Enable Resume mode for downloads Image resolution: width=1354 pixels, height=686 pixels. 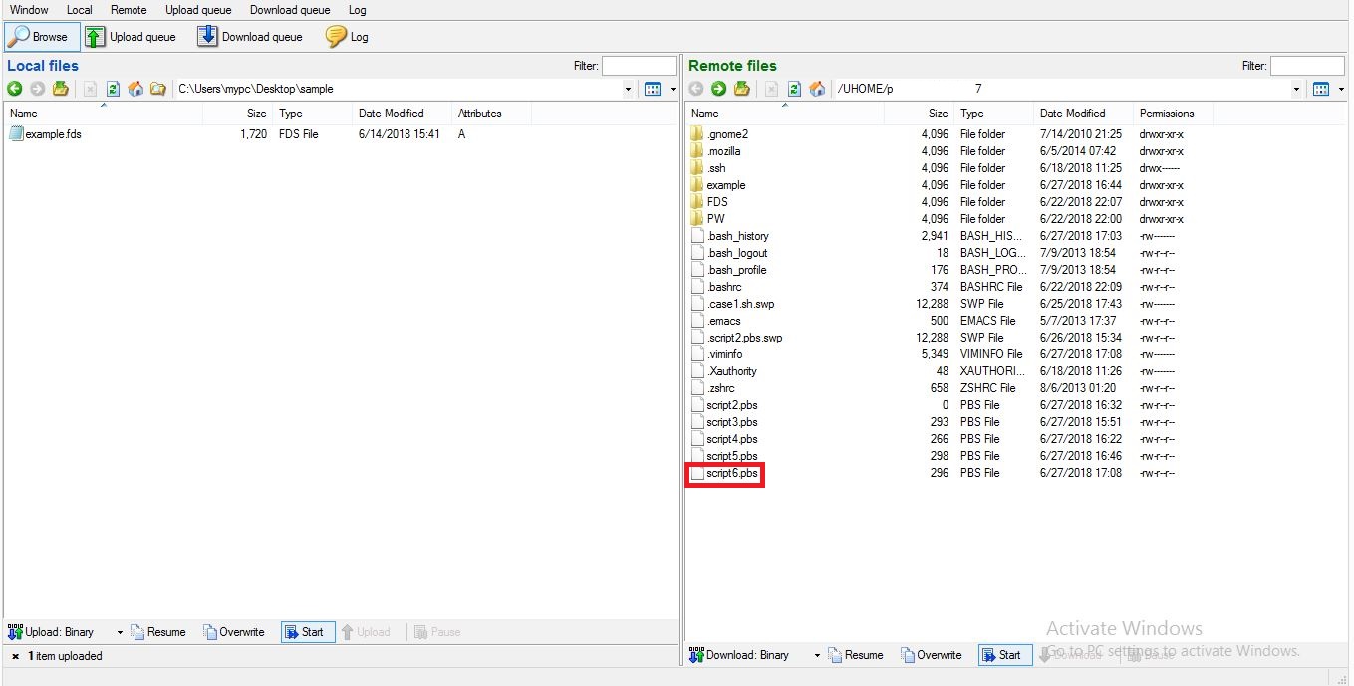[x=855, y=655]
